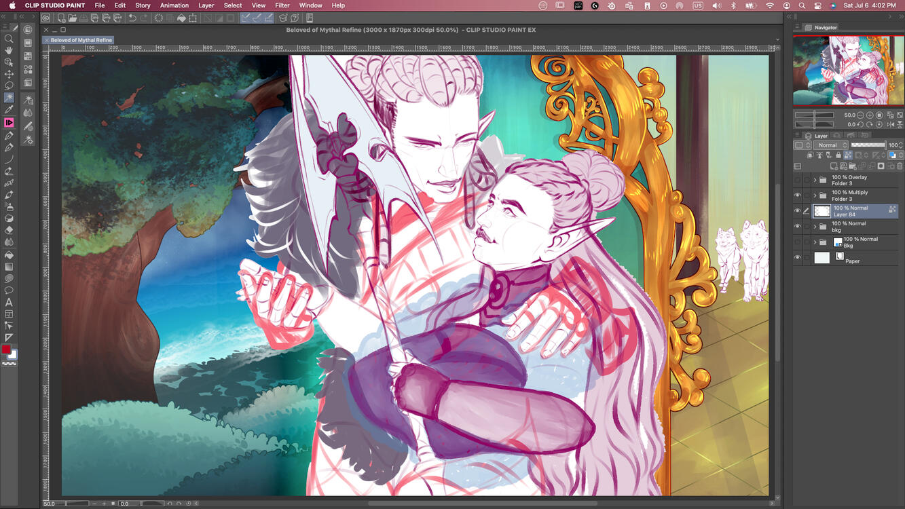The height and width of the screenshot is (509, 905).
Task: Switch to Beloved of Mythal Refine tab
Action: click(x=81, y=40)
